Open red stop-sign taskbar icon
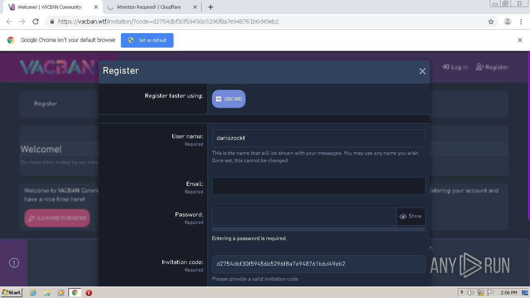Screen dimensions: 530x298 tap(89, 293)
